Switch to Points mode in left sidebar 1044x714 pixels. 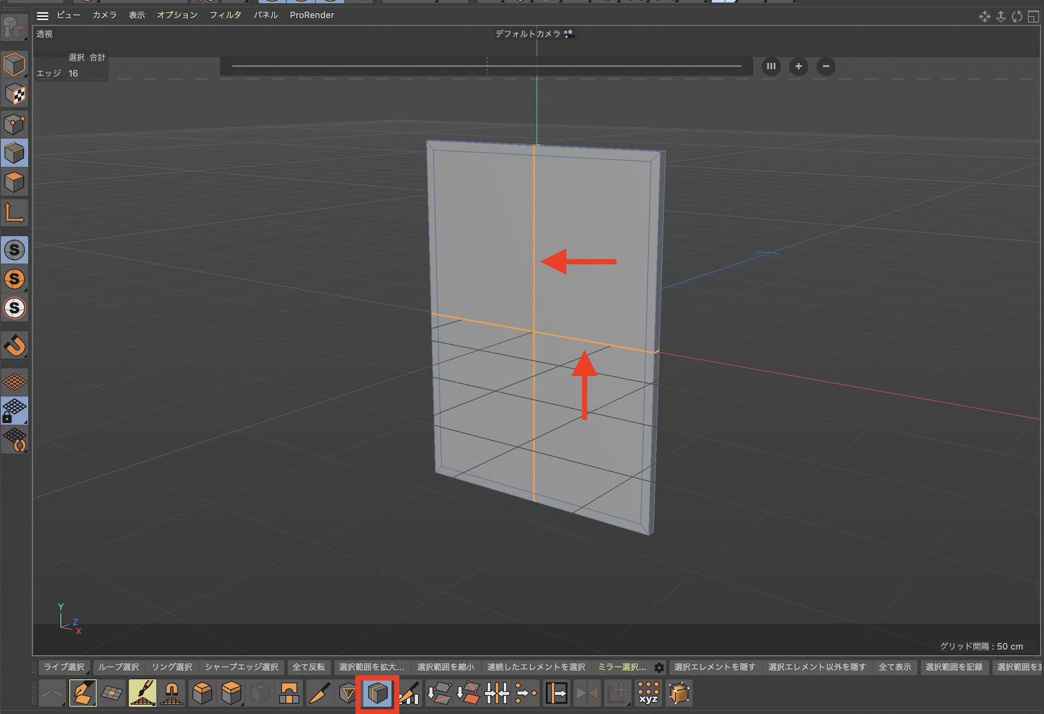click(x=15, y=124)
